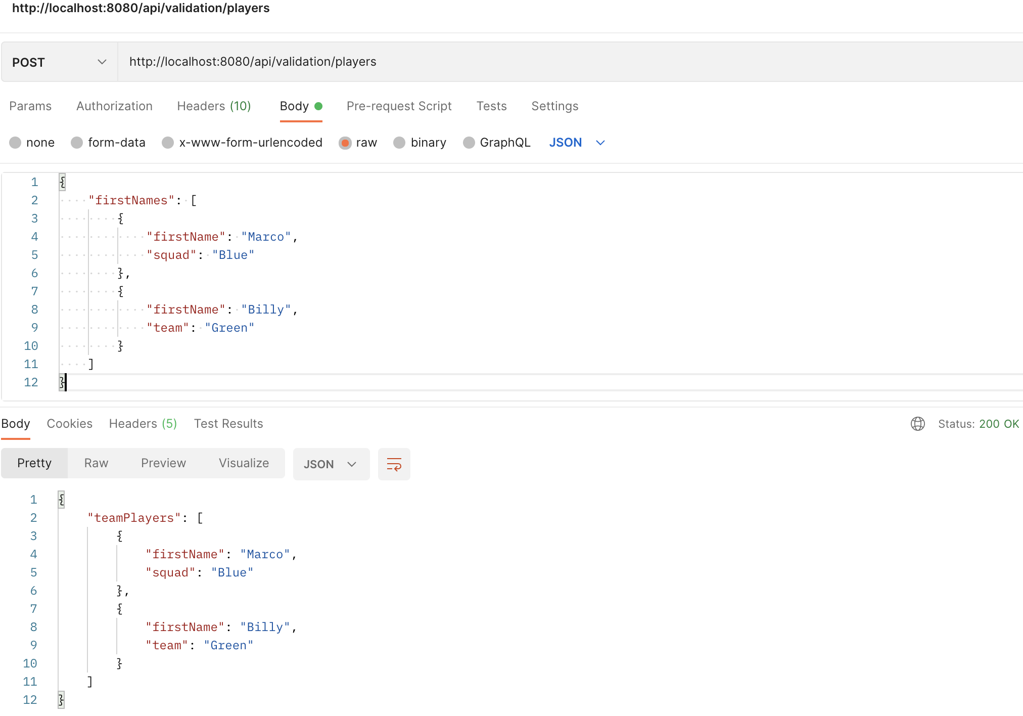
Task: Open the POST method dropdown
Action: click(x=59, y=62)
